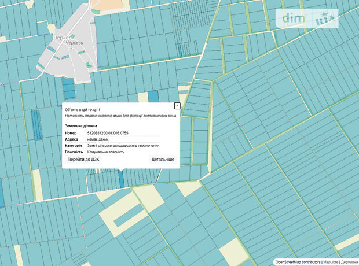359x266 pixels.
Task: Open 'Детальніше' for parcel details
Action: (x=163, y=160)
